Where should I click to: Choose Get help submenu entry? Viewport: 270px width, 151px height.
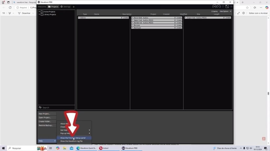click(74, 130)
